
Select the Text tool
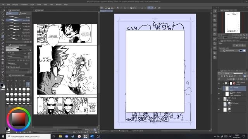tap(3, 76)
